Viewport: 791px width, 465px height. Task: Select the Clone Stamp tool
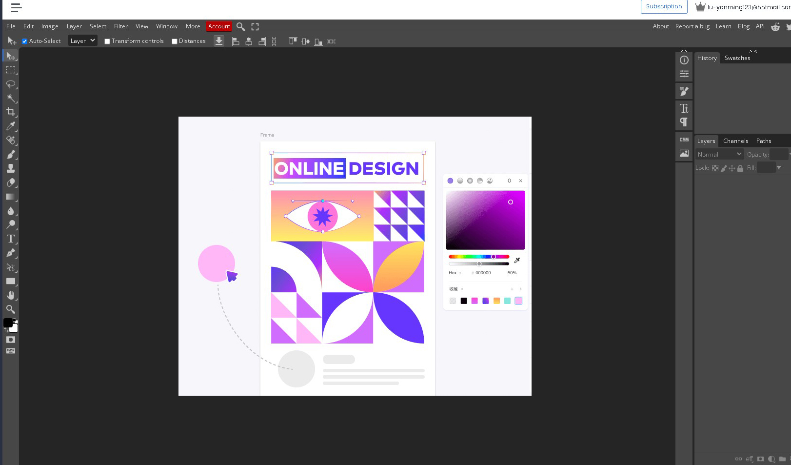coord(11,168)
